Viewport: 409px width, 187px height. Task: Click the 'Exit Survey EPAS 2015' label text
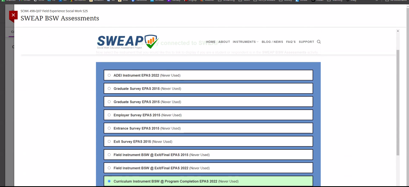(x=132, y=142)
